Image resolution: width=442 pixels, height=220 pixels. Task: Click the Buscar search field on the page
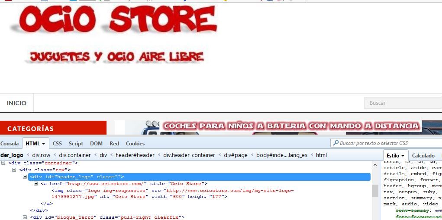click(x=403, y=103)
